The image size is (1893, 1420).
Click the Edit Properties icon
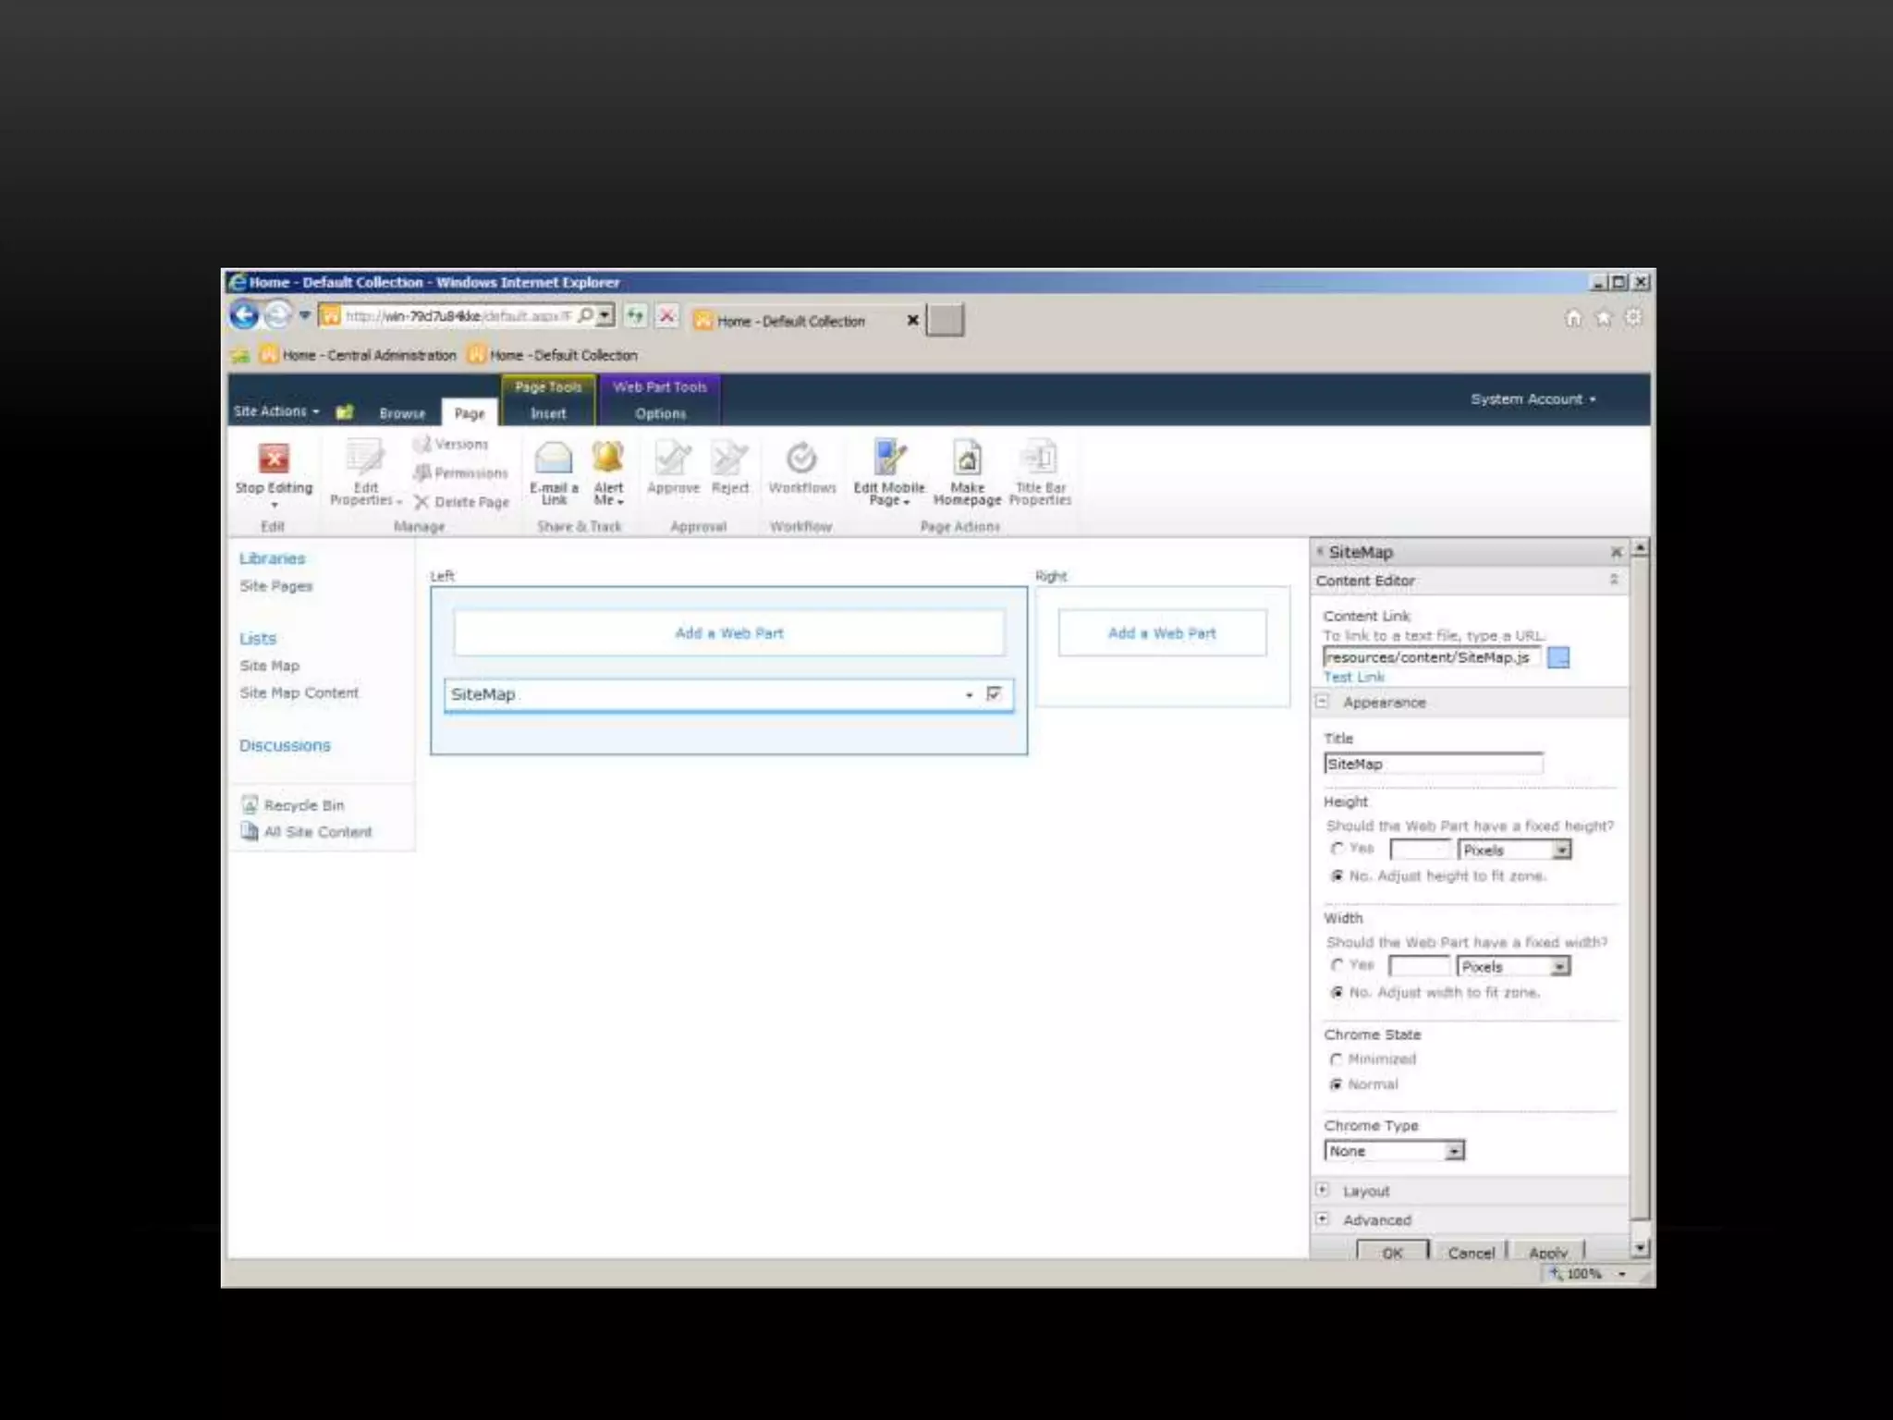click(365, 459)
